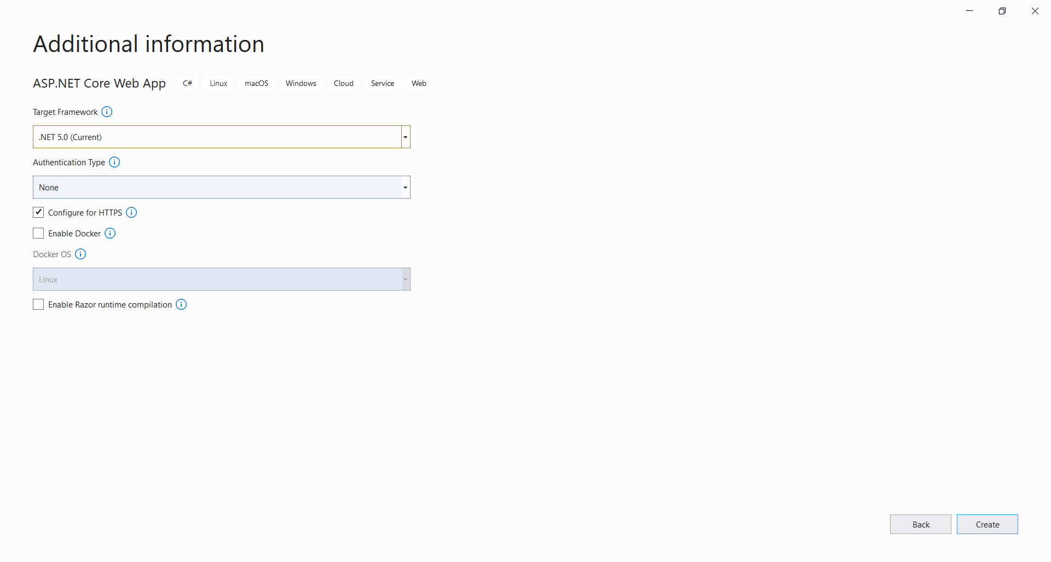Image resolution: width=1051 pixels, height=562 pixels.
Task: Click the Web project tag
Action: (x=418, y=83)
